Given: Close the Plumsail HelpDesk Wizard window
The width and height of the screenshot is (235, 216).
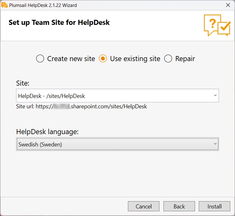Looking at the screenshot, I should pos(228,5).
